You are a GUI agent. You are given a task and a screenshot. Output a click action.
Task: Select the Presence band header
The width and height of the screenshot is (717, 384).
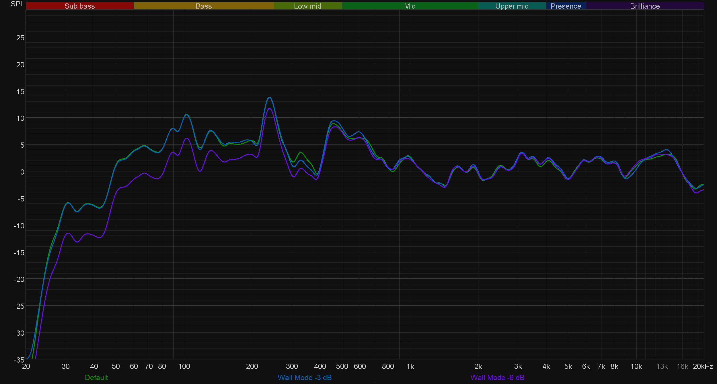[566, 6]
